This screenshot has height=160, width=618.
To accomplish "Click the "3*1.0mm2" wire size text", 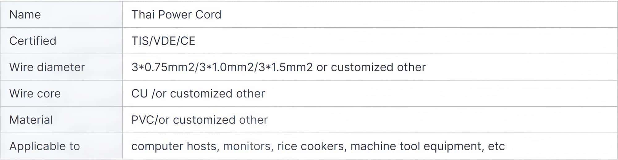I will click(229, 67).
